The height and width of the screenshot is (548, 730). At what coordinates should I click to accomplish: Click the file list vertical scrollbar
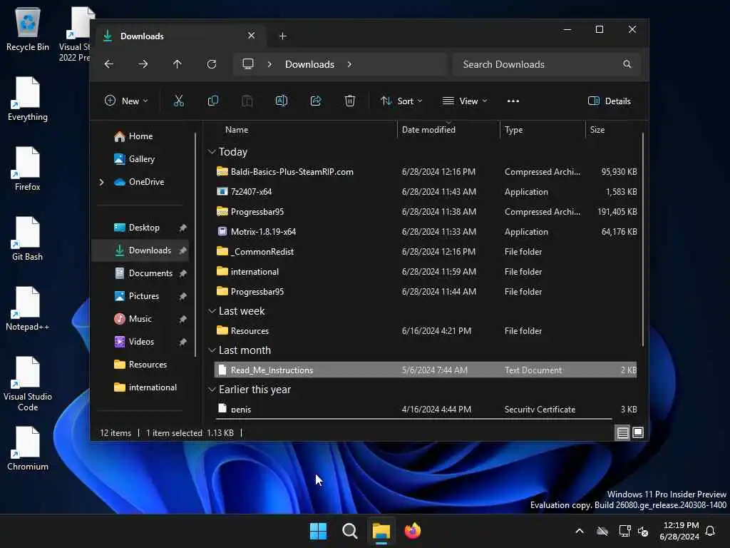(643, 240)
